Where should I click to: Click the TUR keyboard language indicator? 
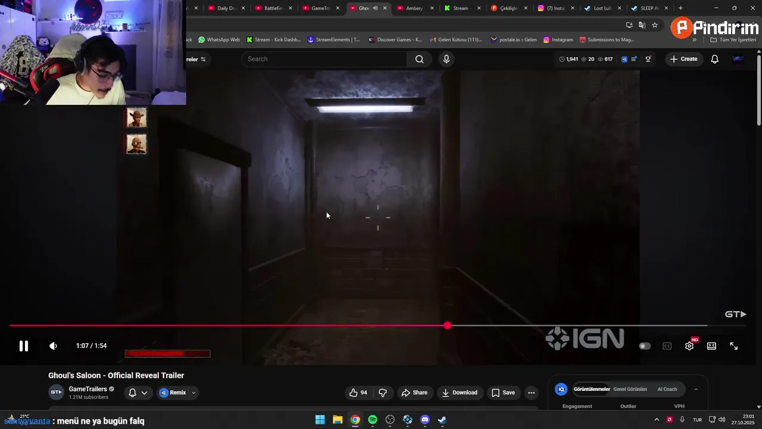(697, 419)
